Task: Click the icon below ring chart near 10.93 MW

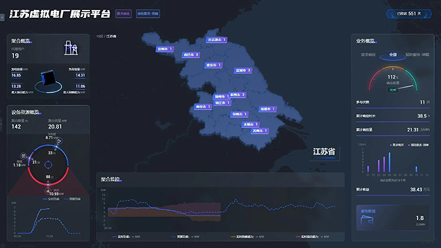Action: pyautogui.click(x=48, y=191)
